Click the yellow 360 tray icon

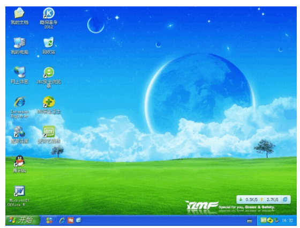click(270, 220)
